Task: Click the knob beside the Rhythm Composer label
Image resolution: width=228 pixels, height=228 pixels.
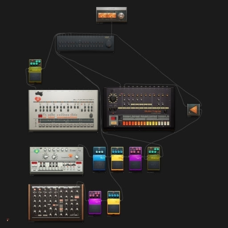Action: tap(165, 111)
